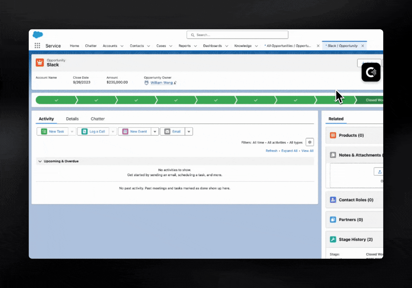
Task: Open the Email button dropdown arrow
Action: 189,132
